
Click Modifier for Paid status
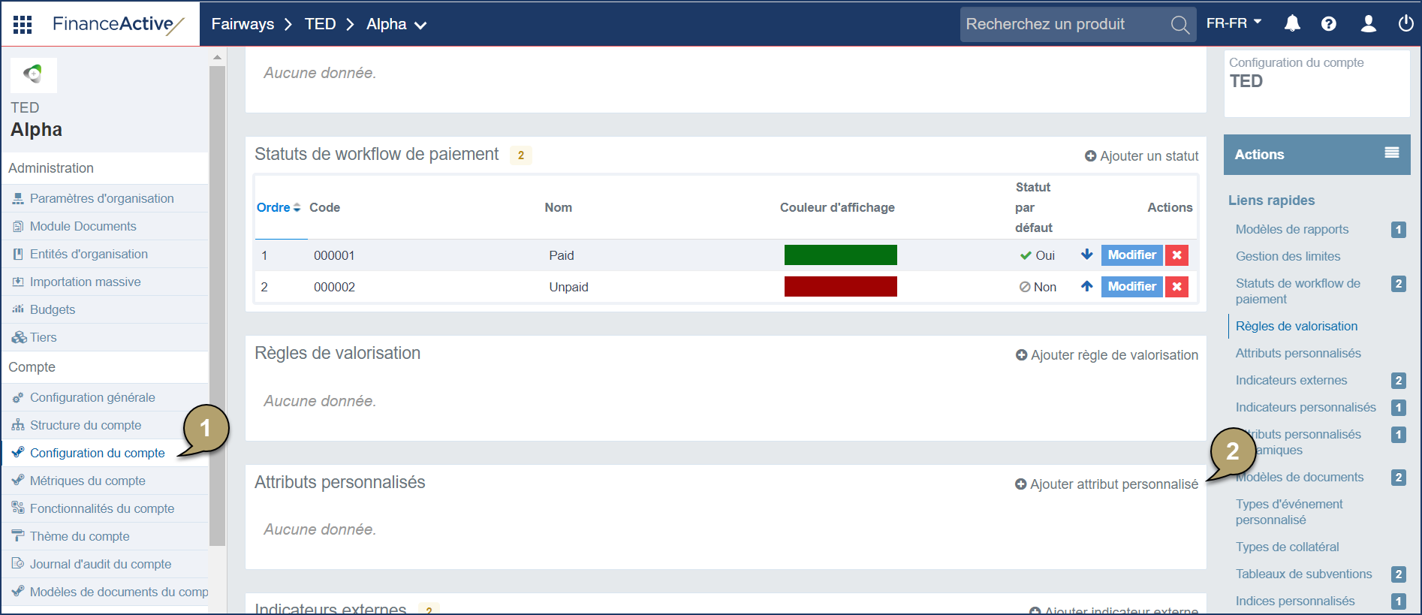coord(1131,255)
